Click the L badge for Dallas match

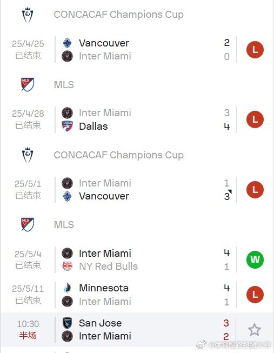point(255,119)
